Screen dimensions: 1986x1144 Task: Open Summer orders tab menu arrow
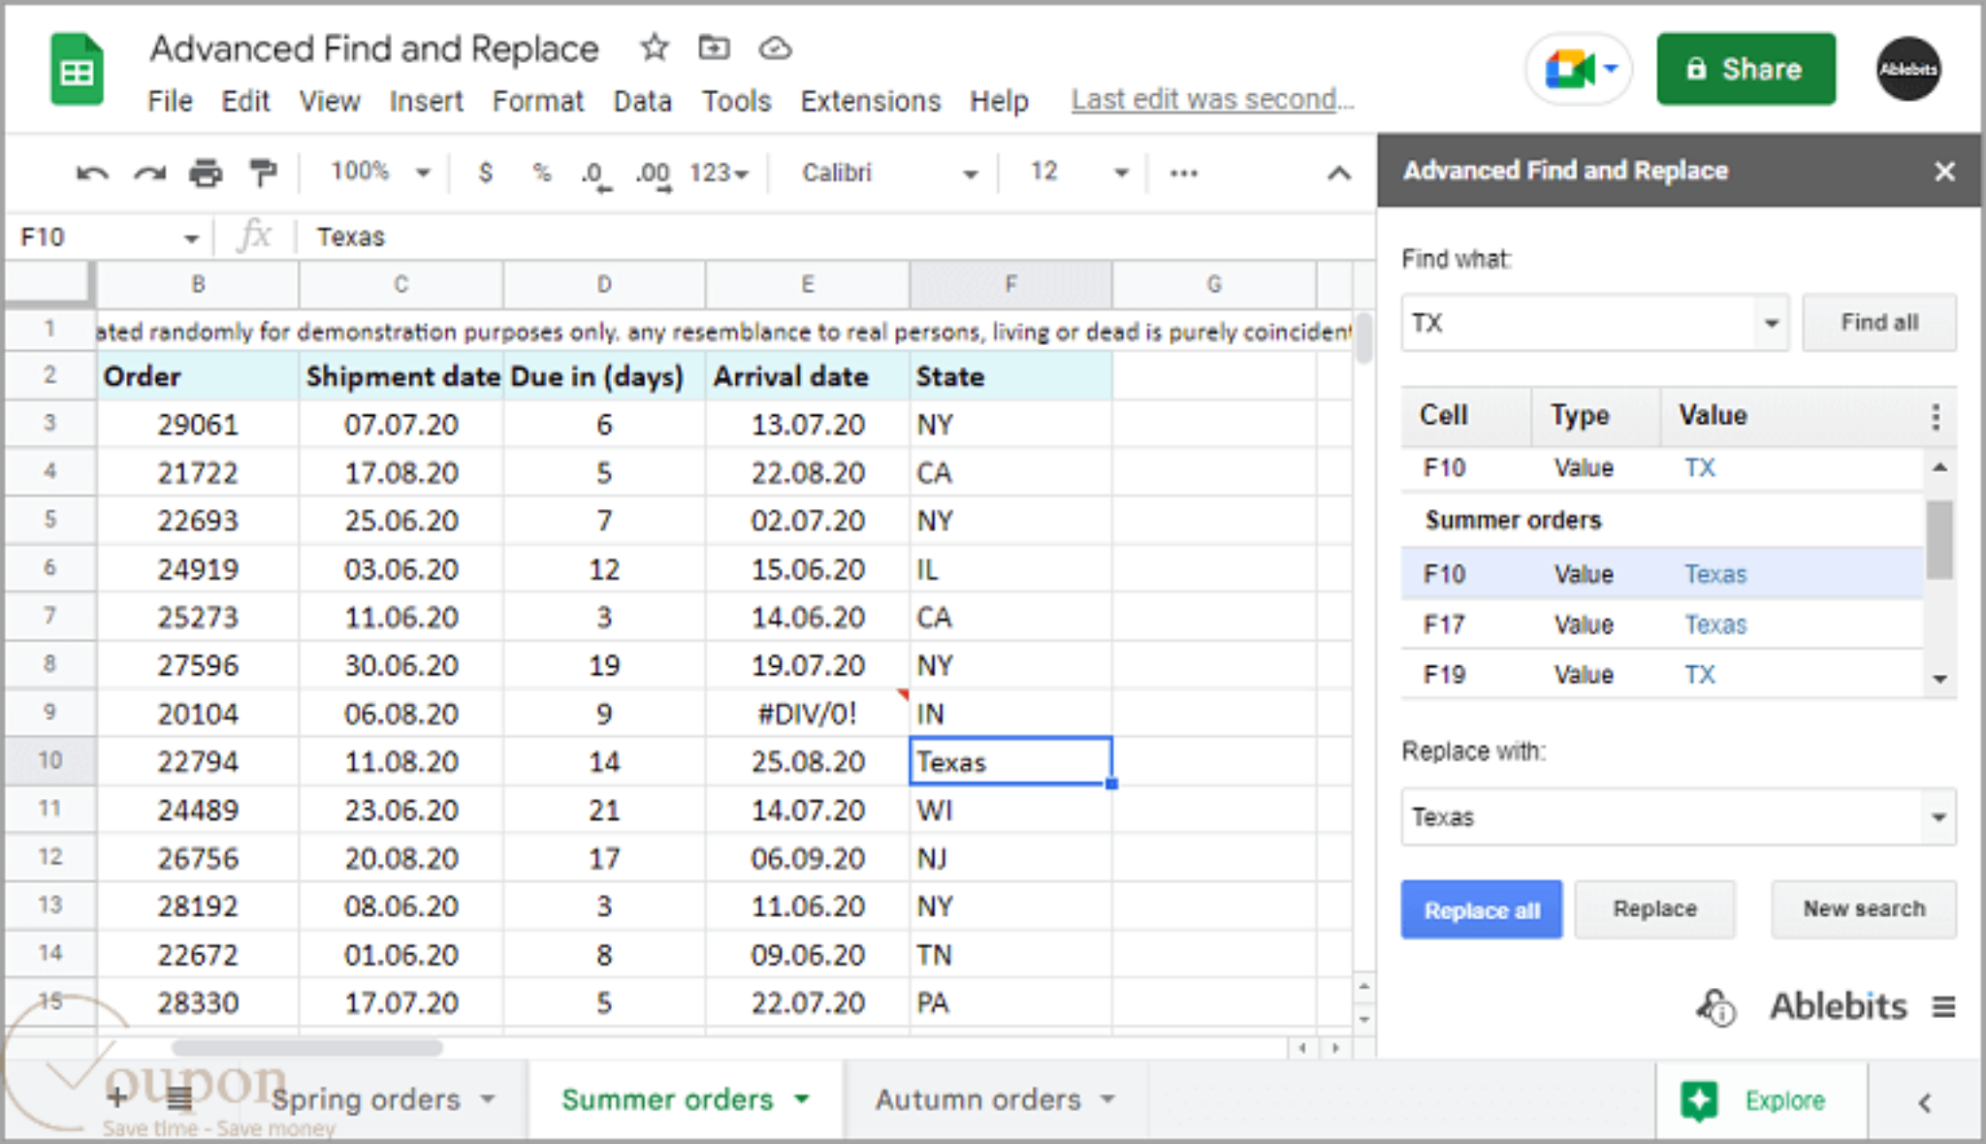[802, 1099]
